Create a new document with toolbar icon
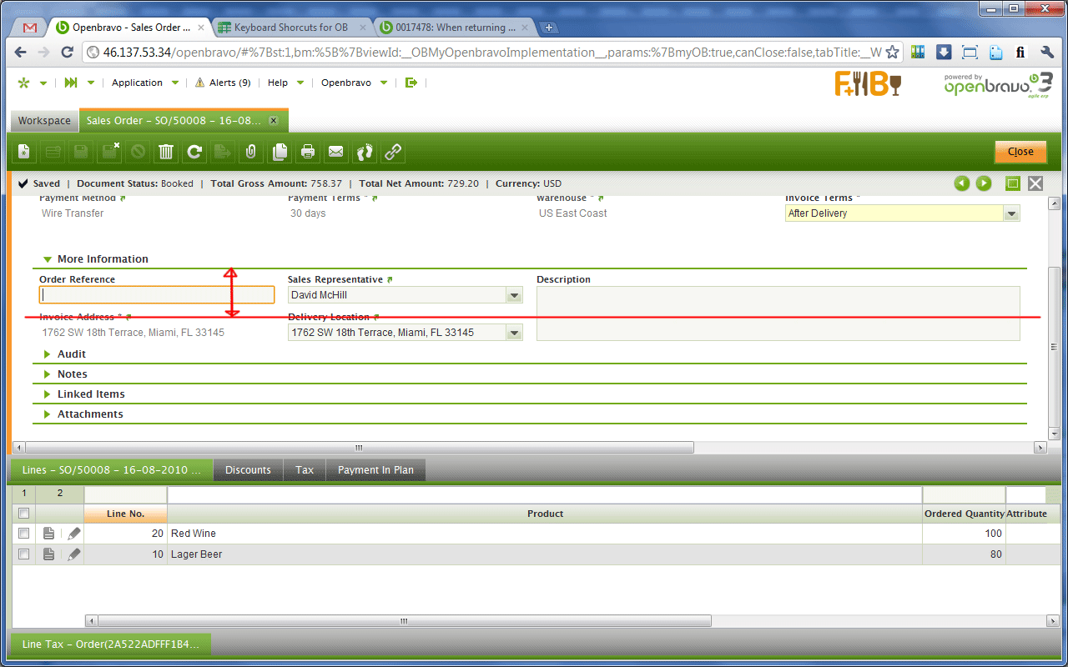Image resolution: width=1068 pixels, height=667 pixels. (x=24, y=152)
